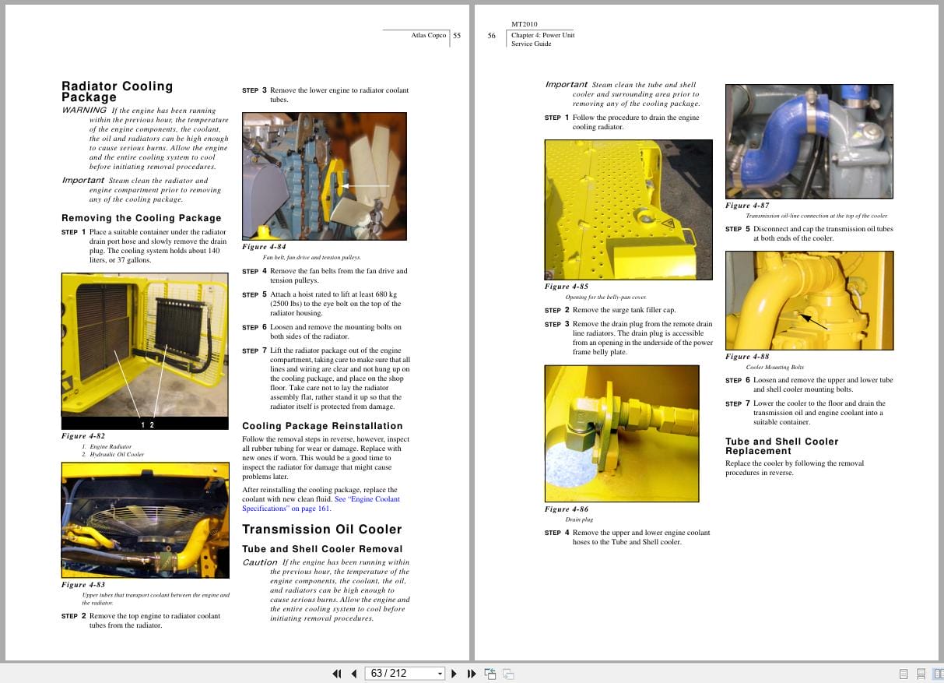Viewport: 944px width, 683px height.
Task: Click the Chapter 4: Power Unit header text
Action: (x=542, y=35)
